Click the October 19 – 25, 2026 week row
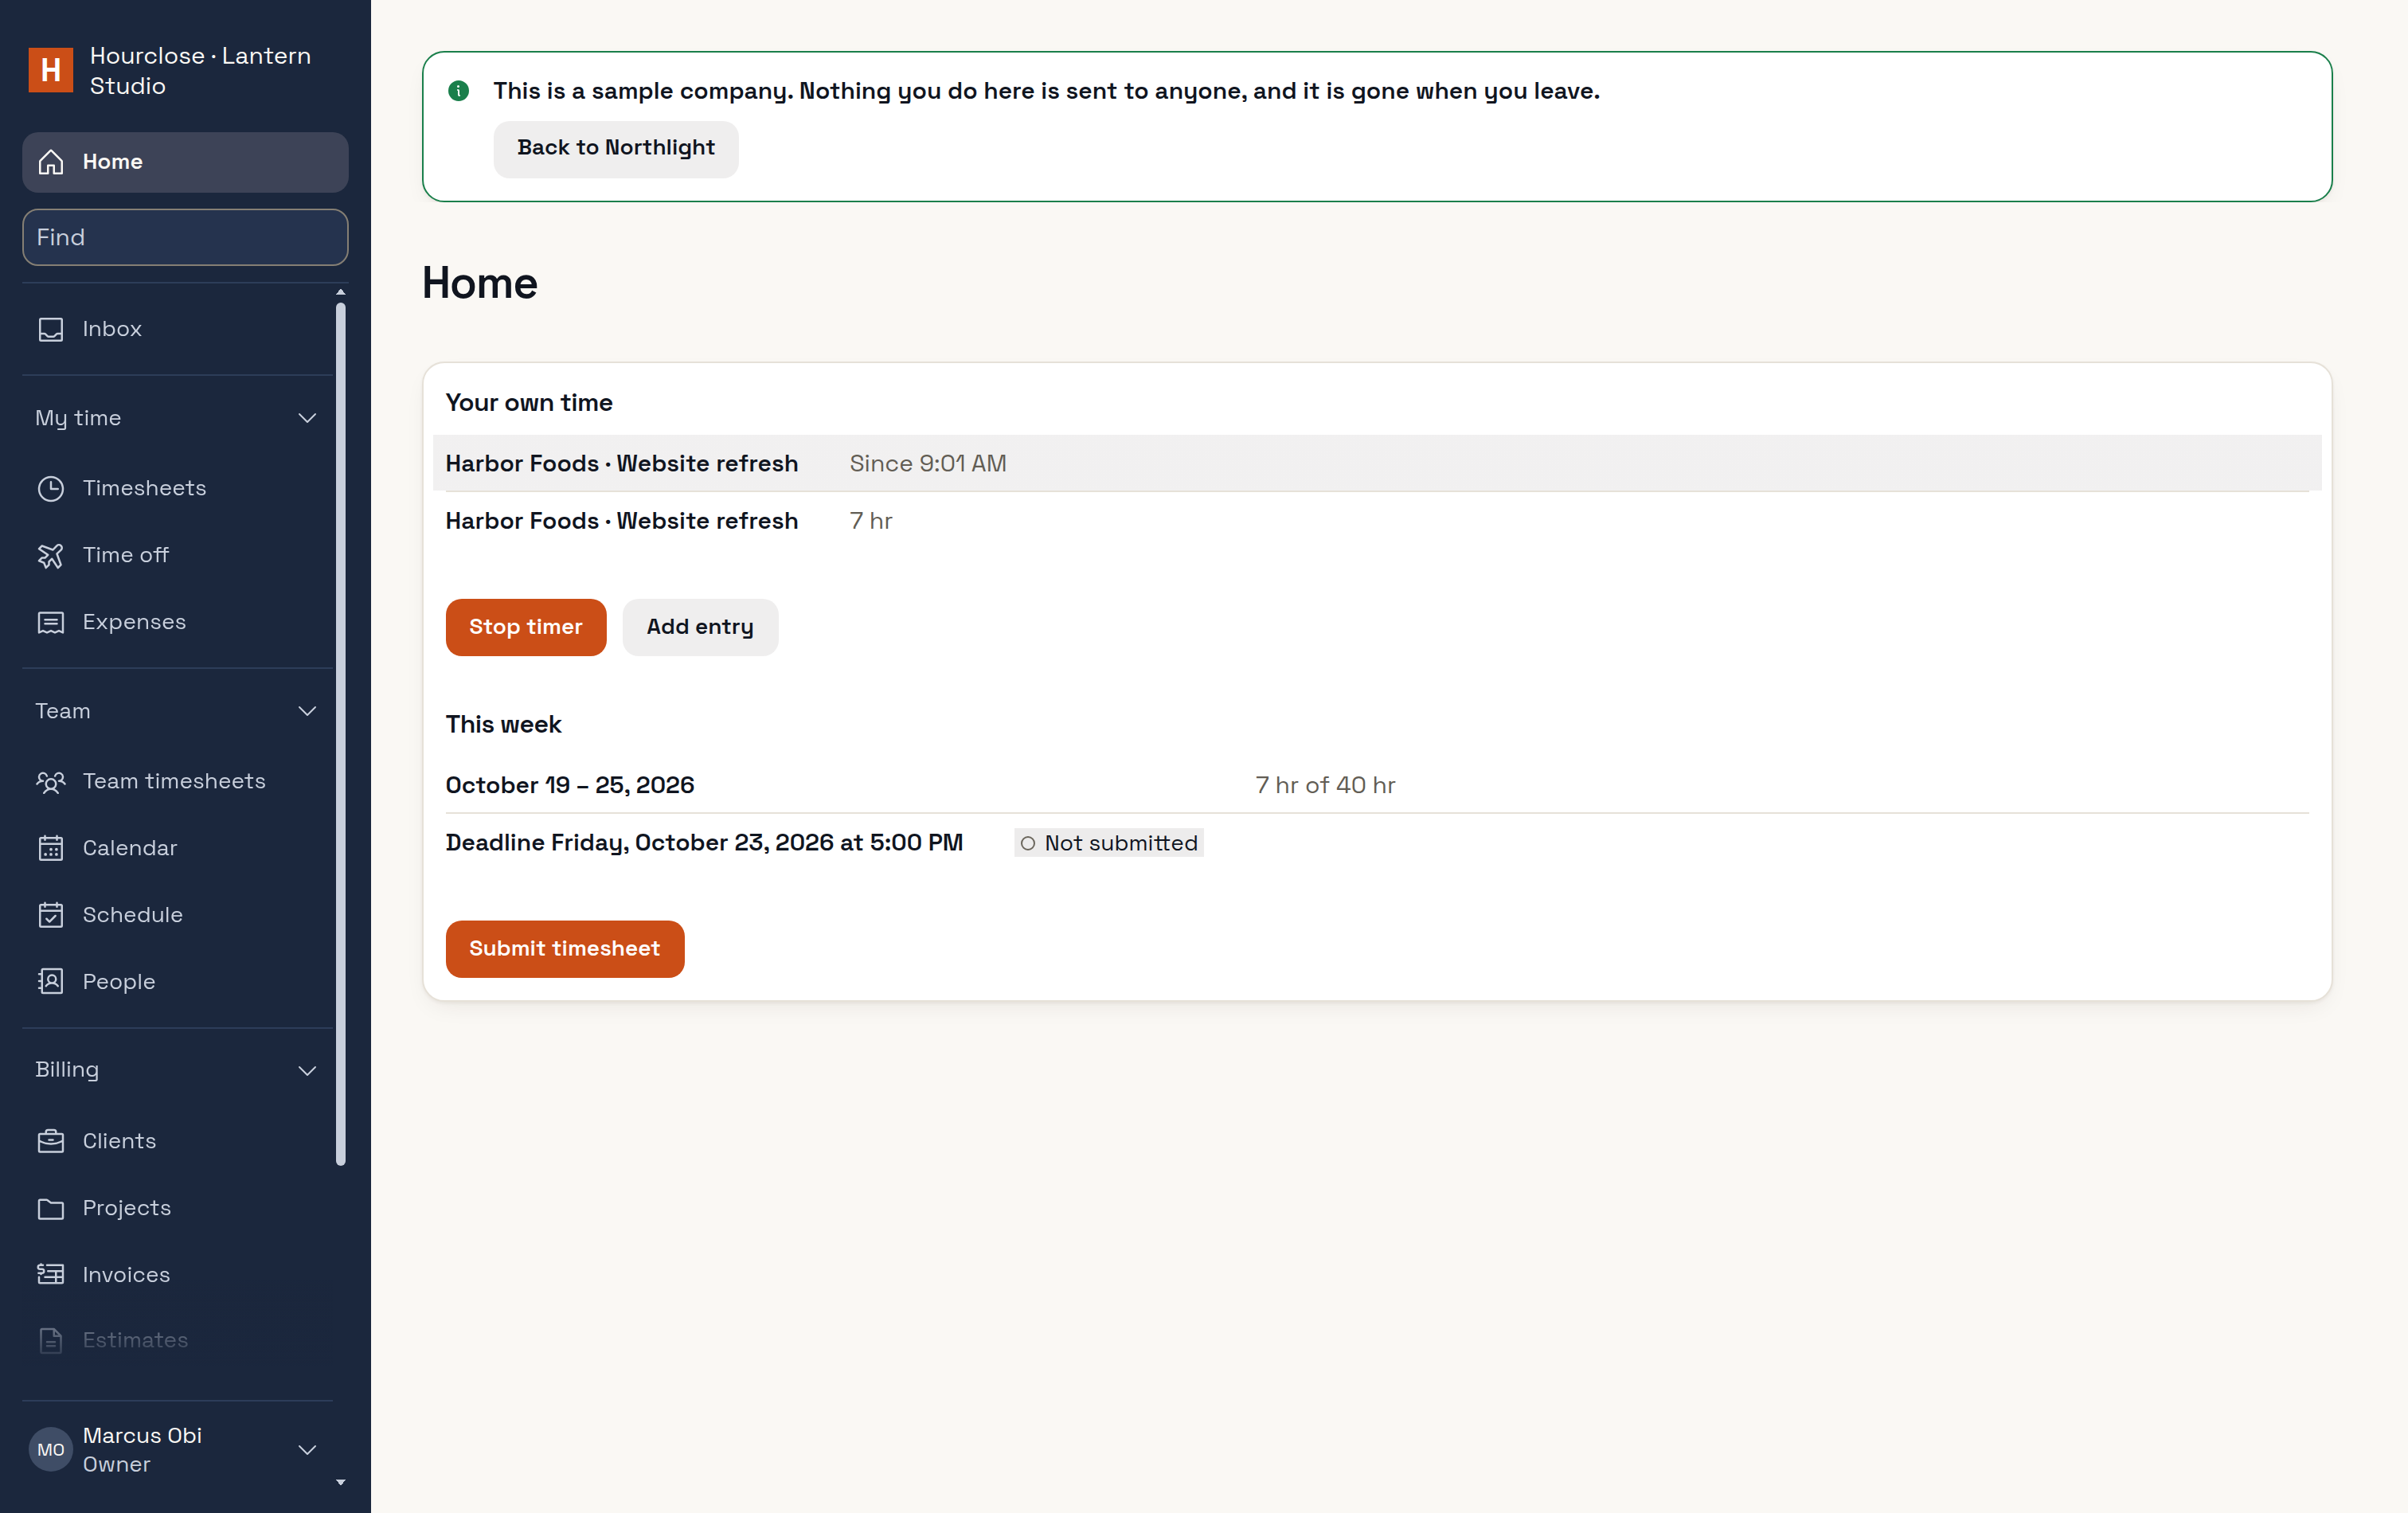Screen dimensions: 2408x1513 1377,785
